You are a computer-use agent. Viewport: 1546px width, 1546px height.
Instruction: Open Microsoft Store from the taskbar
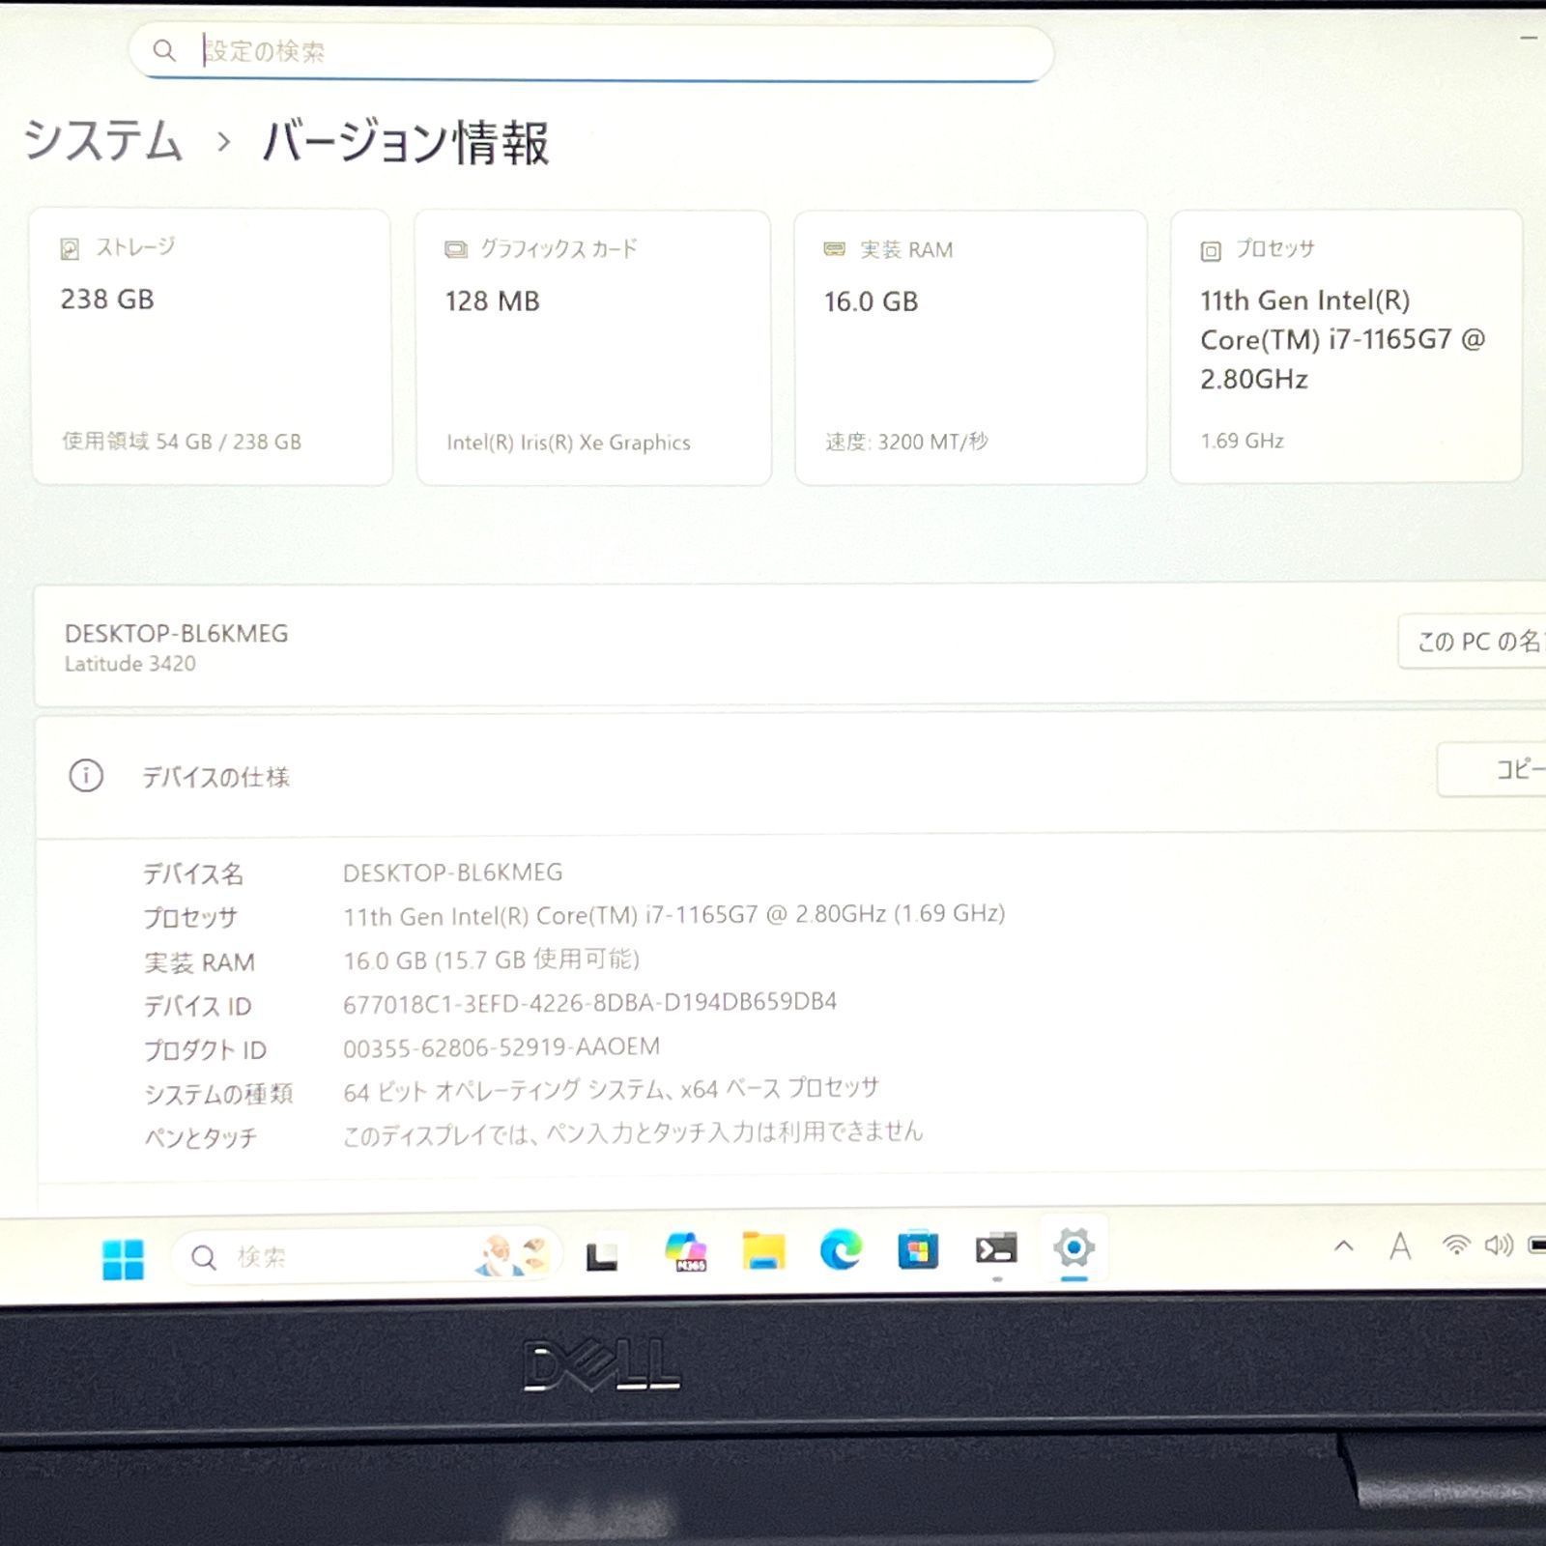click(x=918, y=1250)
